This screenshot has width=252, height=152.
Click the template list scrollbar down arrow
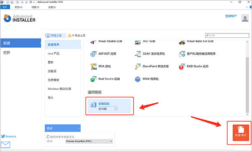(x=247, y=115)
